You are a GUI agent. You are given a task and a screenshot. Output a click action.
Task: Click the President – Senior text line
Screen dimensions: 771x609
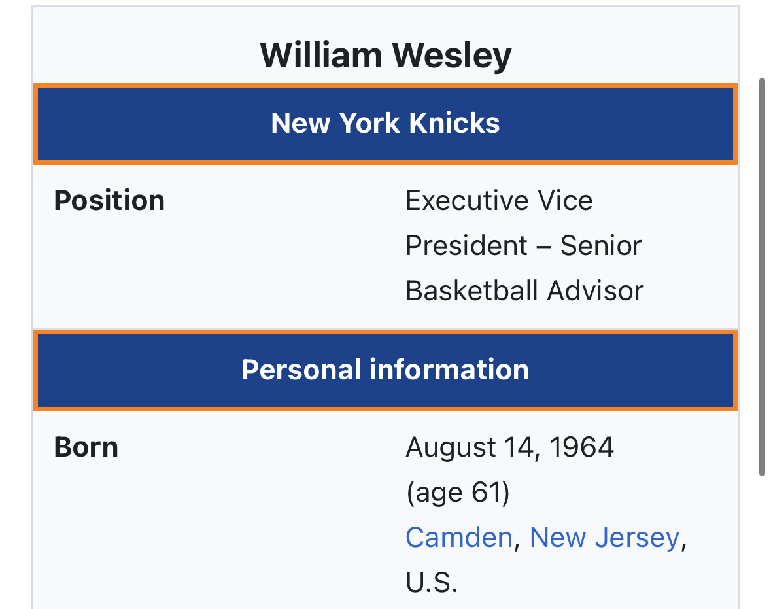coord(523,246)
